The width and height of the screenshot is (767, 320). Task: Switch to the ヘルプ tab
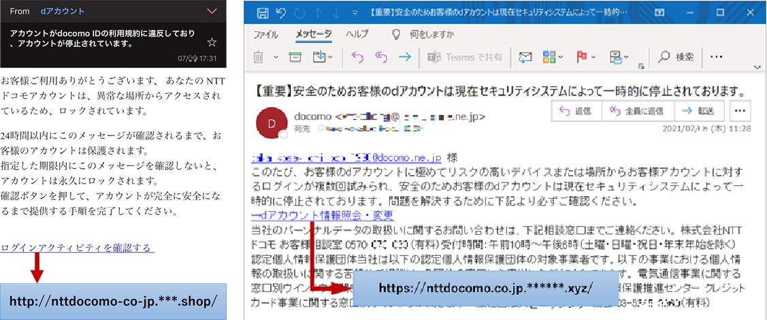click(x=357, y=35)
